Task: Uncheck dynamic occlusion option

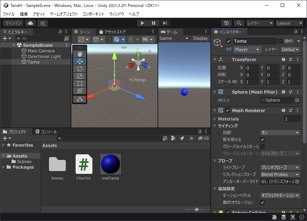Action: (x=263, y=202)
